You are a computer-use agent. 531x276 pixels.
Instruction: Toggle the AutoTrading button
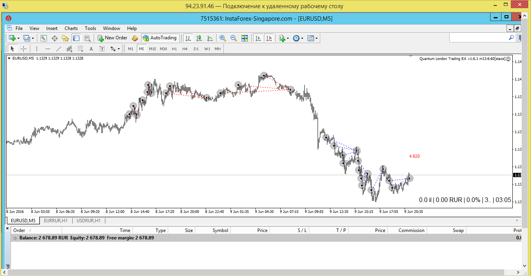point(159,38)
